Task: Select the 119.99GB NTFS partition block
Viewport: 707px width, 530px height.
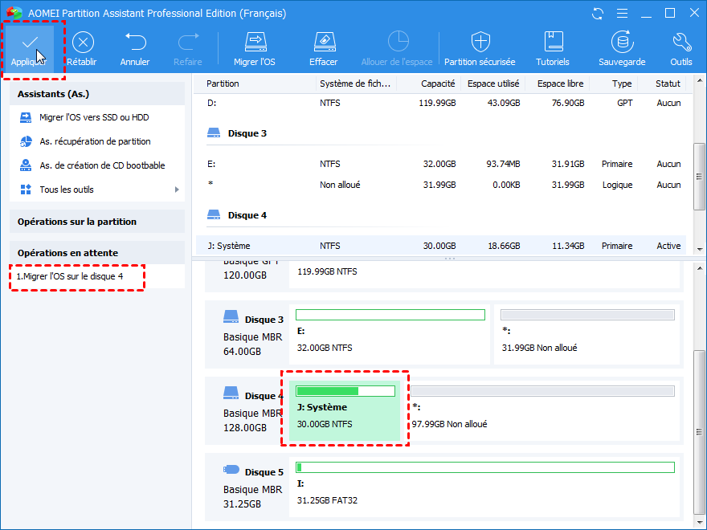Action: (484, 275)
